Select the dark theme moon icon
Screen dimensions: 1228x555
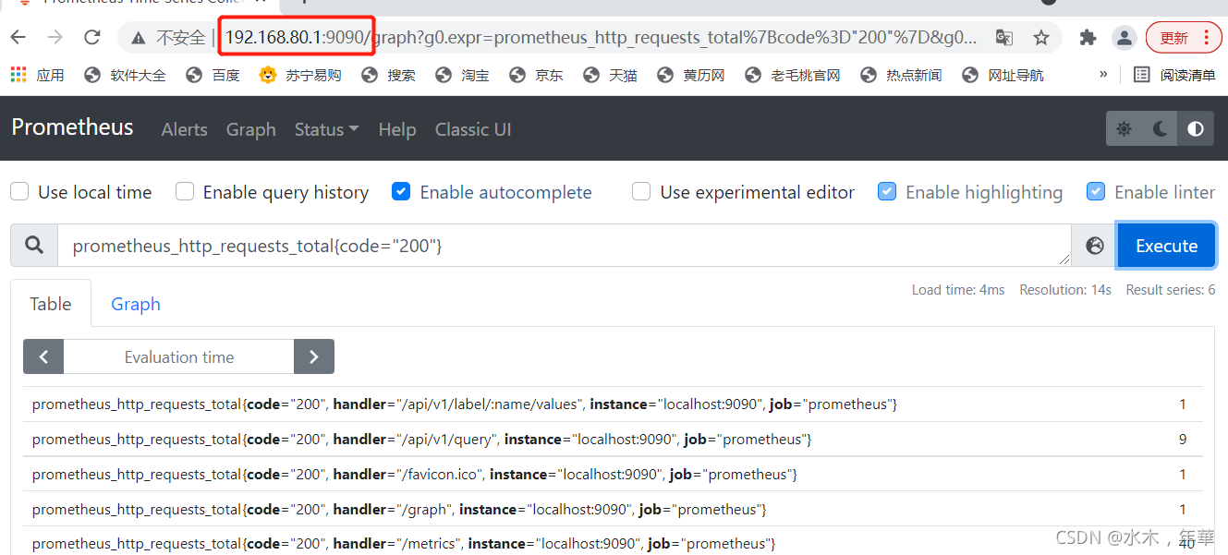point(1161,129)
